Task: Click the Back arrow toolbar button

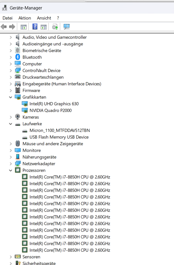Action: [4, 27]
